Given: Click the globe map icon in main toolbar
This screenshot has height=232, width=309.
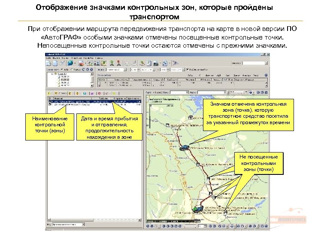Looking at the screenshot, I should (x=70, y=63).
